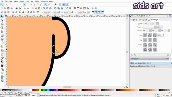
Task: Click the Open document folder icon
Action: (x=5, y=8)
